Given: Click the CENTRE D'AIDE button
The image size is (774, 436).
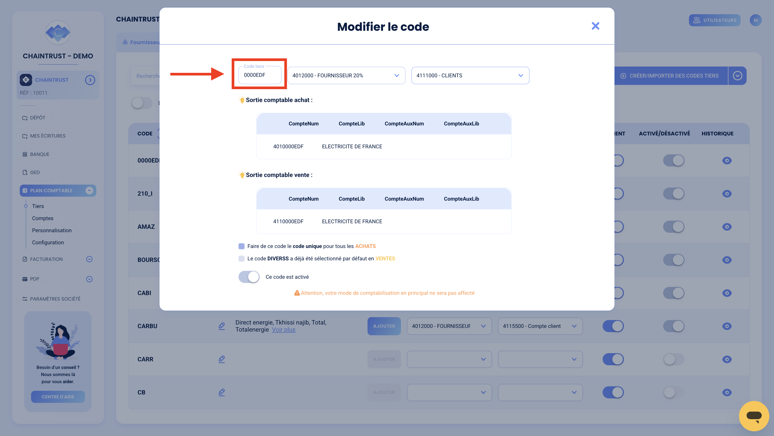Looking at the screenshot, I should 58,397.
